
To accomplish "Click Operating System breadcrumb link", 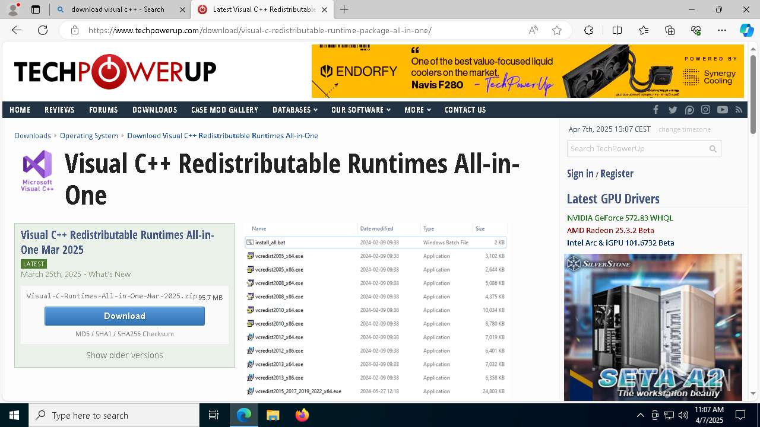I will point(89,136).
